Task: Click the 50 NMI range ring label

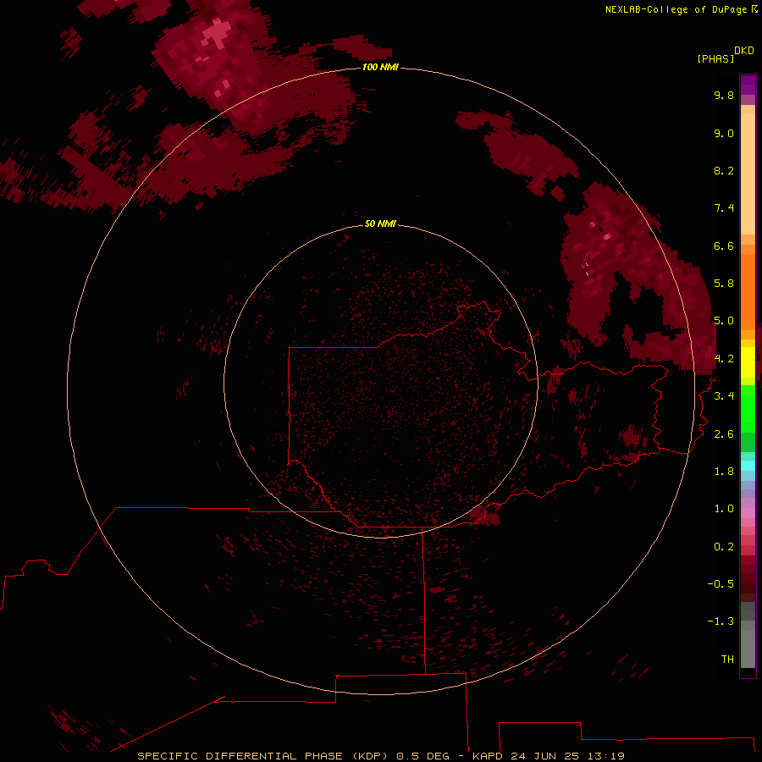Action: point(380,224)
